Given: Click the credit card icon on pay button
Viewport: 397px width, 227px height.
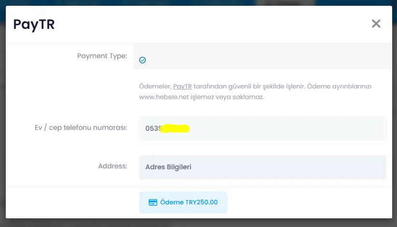Looking at the screenshot, I should tap(153, 202).
